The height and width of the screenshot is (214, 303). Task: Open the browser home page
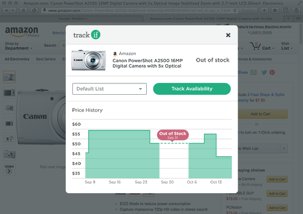(x=34, y=10)
